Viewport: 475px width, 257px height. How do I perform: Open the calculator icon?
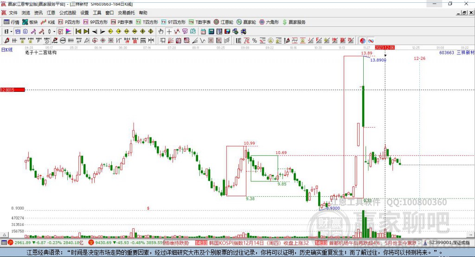point(211,32)
